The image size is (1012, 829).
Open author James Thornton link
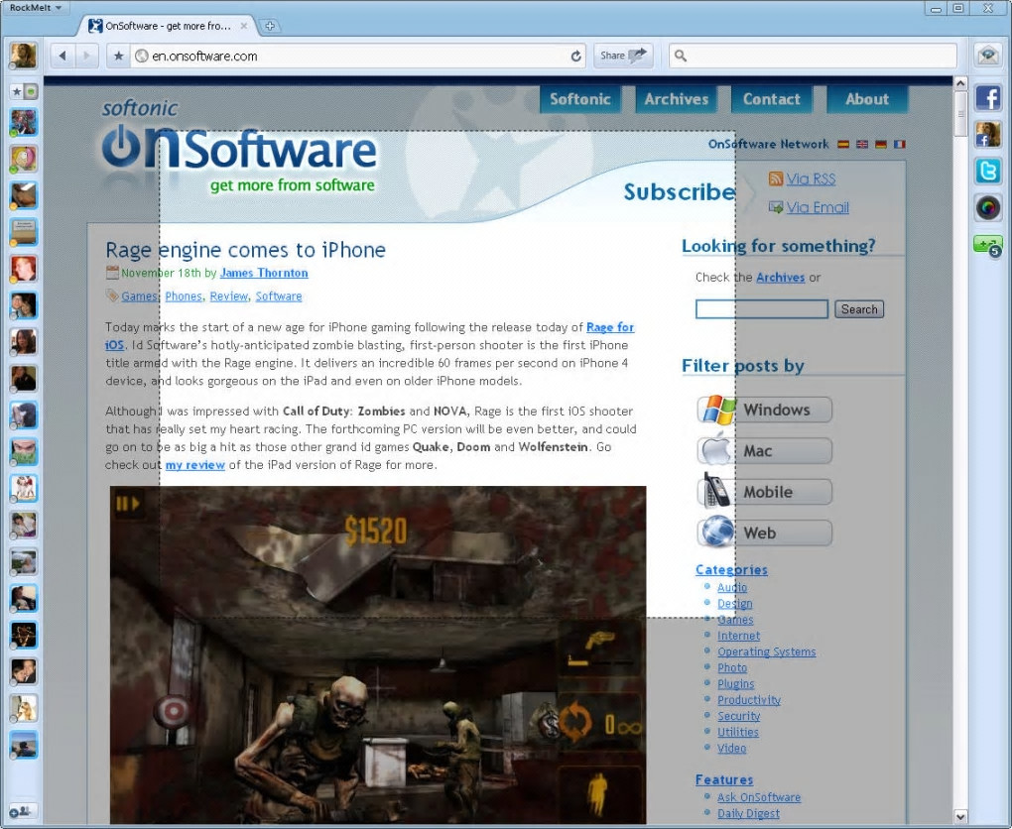click(x=264, y=273)
